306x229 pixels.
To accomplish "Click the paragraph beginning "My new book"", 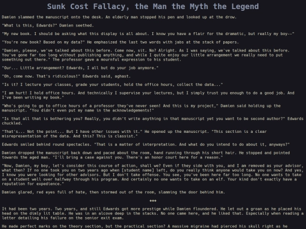I will [148, 34].
